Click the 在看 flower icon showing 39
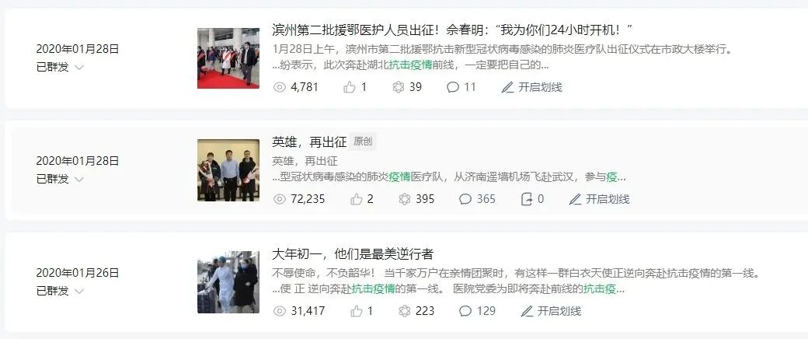The height and width of the screenshot is (339, 808). coord(399,87)
